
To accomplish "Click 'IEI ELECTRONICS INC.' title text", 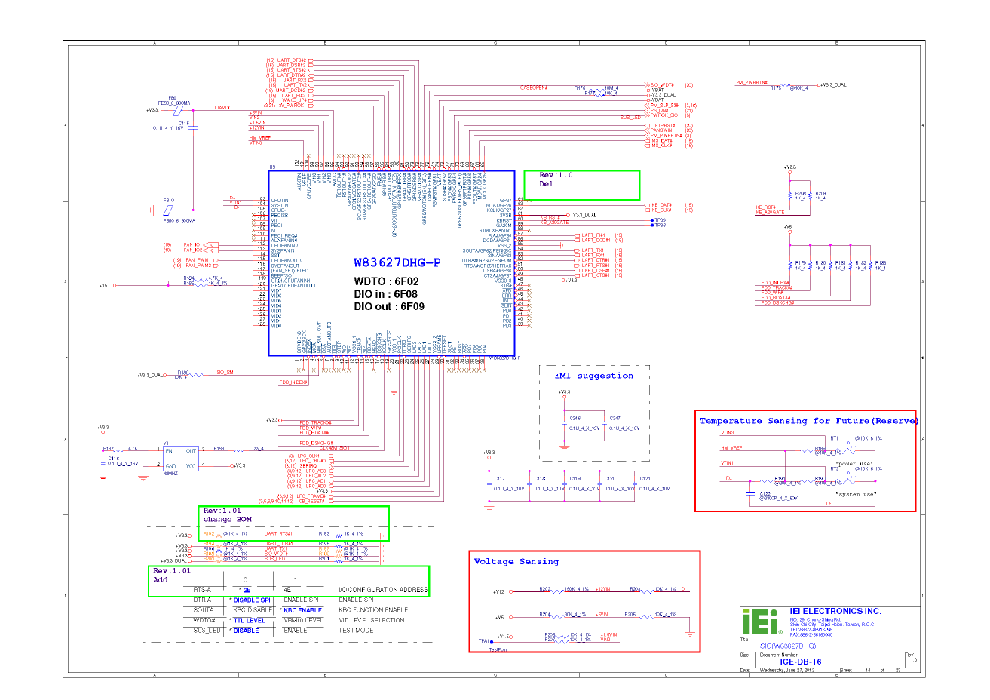I will click(x=835, y=611).
